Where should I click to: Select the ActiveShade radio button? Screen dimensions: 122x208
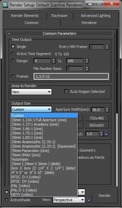pyautogui.click(x=6, y=200)
